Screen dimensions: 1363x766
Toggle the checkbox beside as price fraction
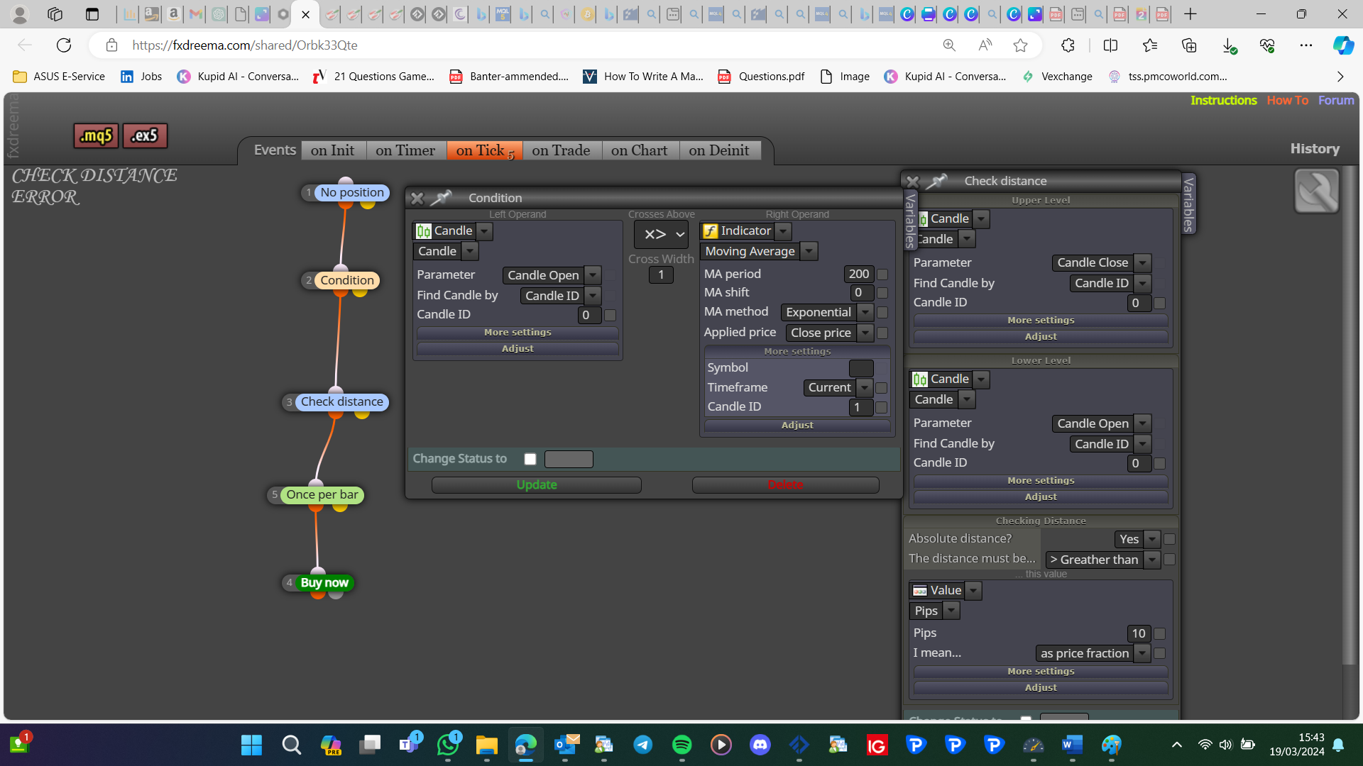pos(1159,653)
